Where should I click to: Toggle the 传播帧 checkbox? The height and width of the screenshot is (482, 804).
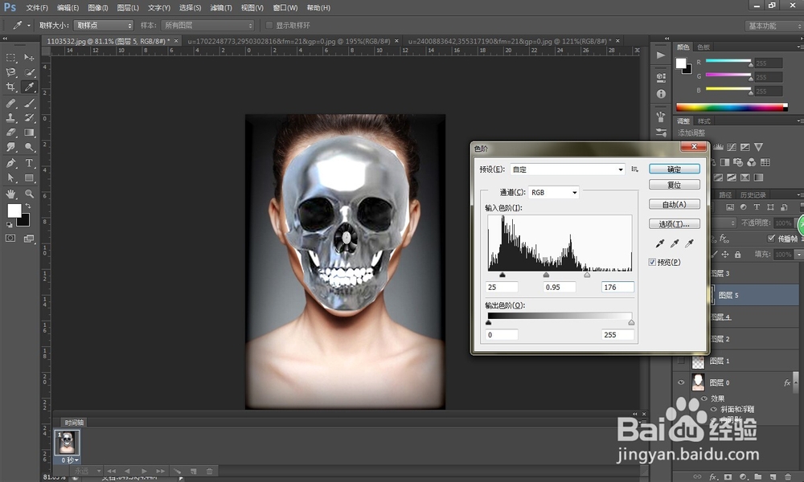[x=771, y=238]
